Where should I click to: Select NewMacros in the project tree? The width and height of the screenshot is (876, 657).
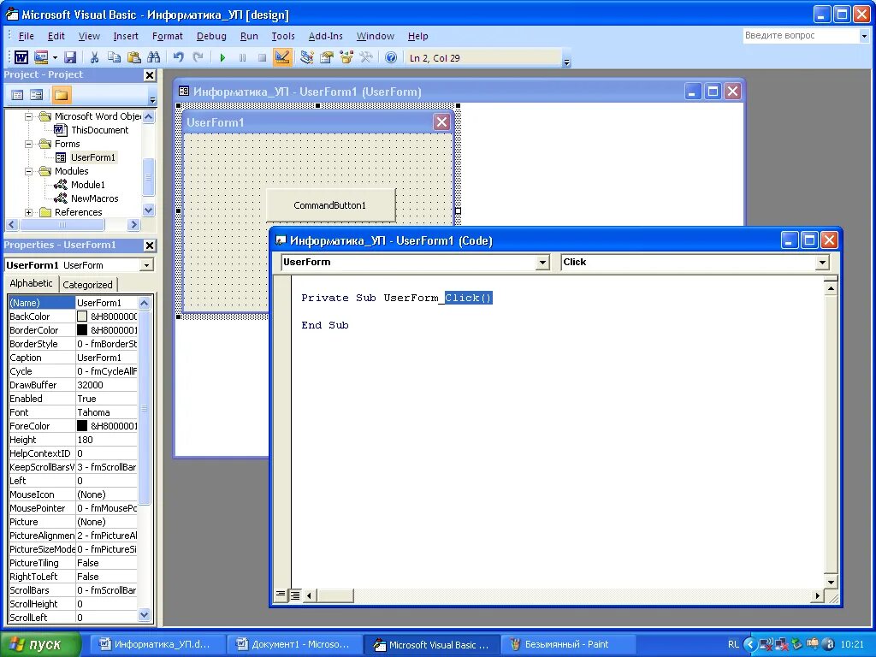pos(94,198)
